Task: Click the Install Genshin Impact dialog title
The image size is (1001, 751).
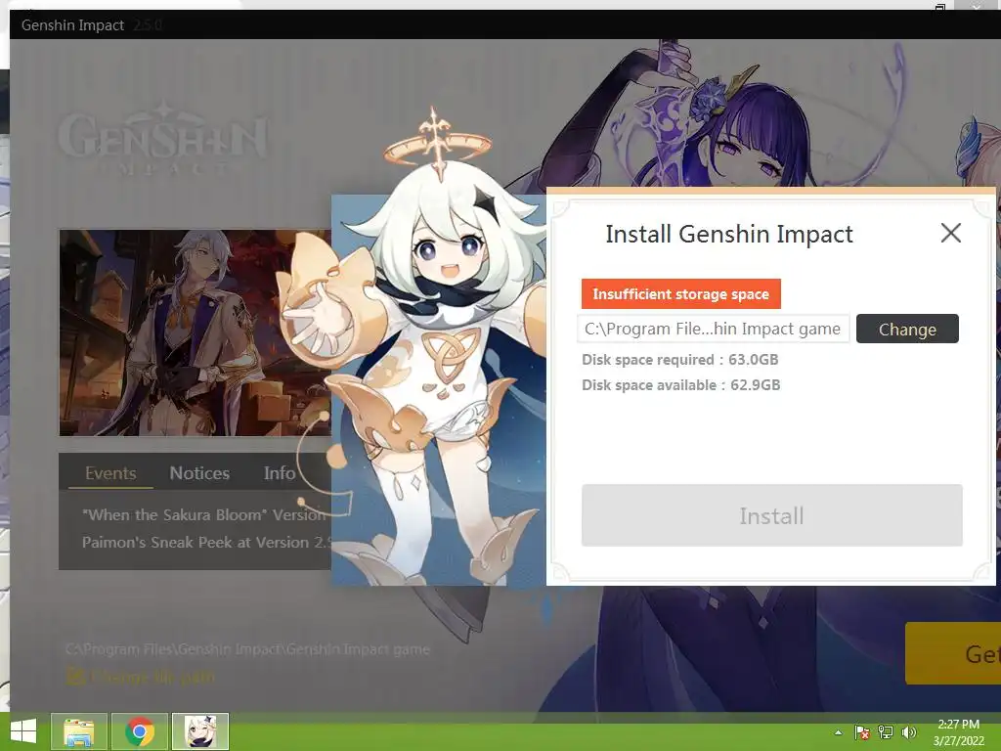Action: (729, 235)
